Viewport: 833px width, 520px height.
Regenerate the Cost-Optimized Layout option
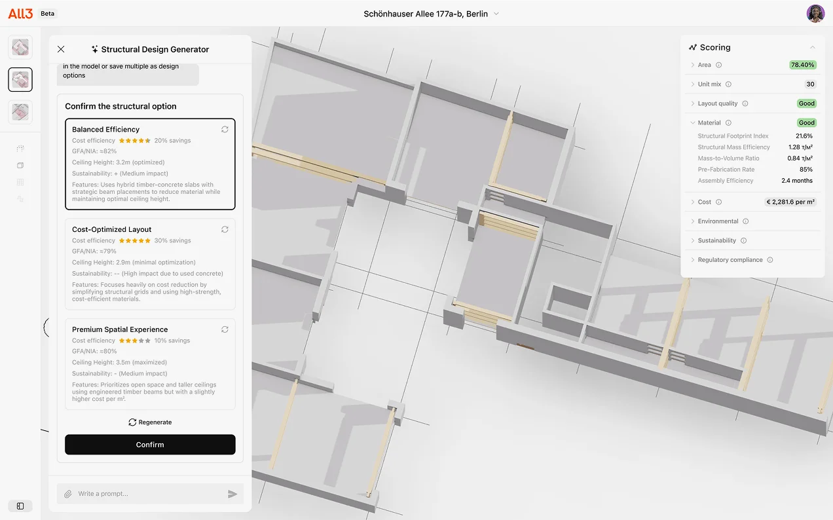225,229
